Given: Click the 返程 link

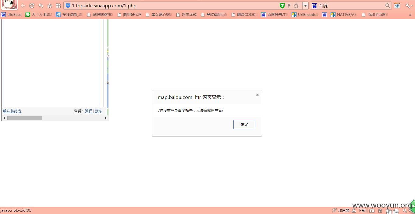Looking at the screenshot, I should click(88, 111).
